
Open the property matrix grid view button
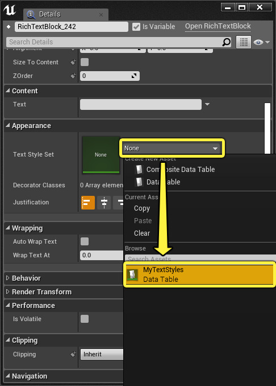[243, 42]
